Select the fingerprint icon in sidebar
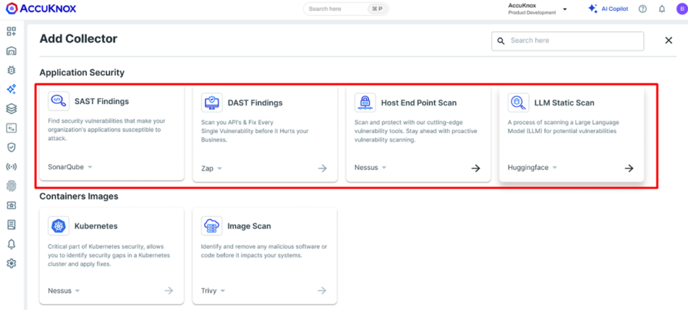 (11, 186)
